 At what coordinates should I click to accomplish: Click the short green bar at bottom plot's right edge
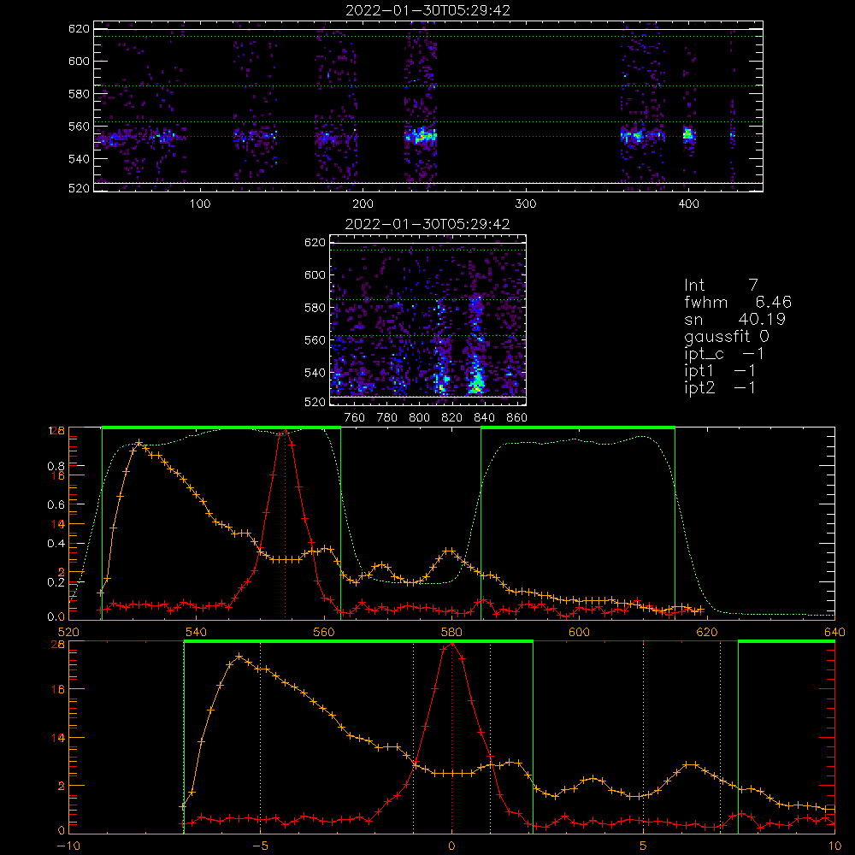pyautogui.click(x=787, y=641)
